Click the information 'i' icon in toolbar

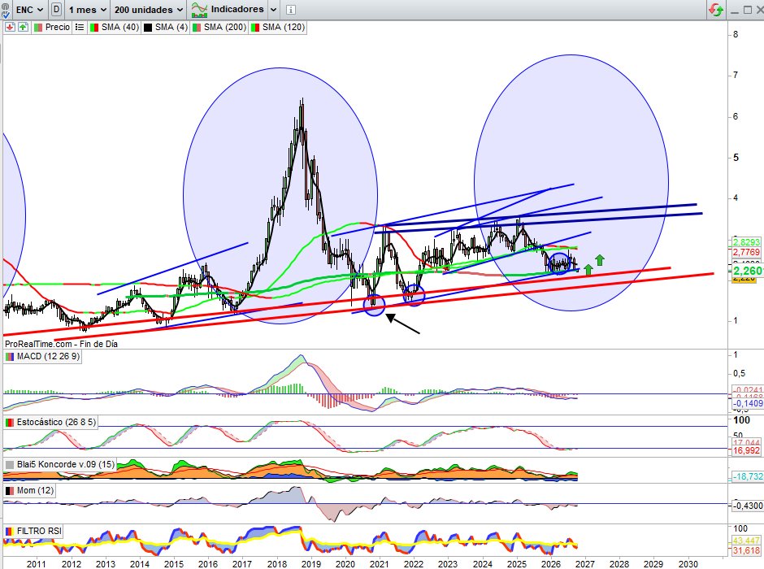tap(290, 10)
